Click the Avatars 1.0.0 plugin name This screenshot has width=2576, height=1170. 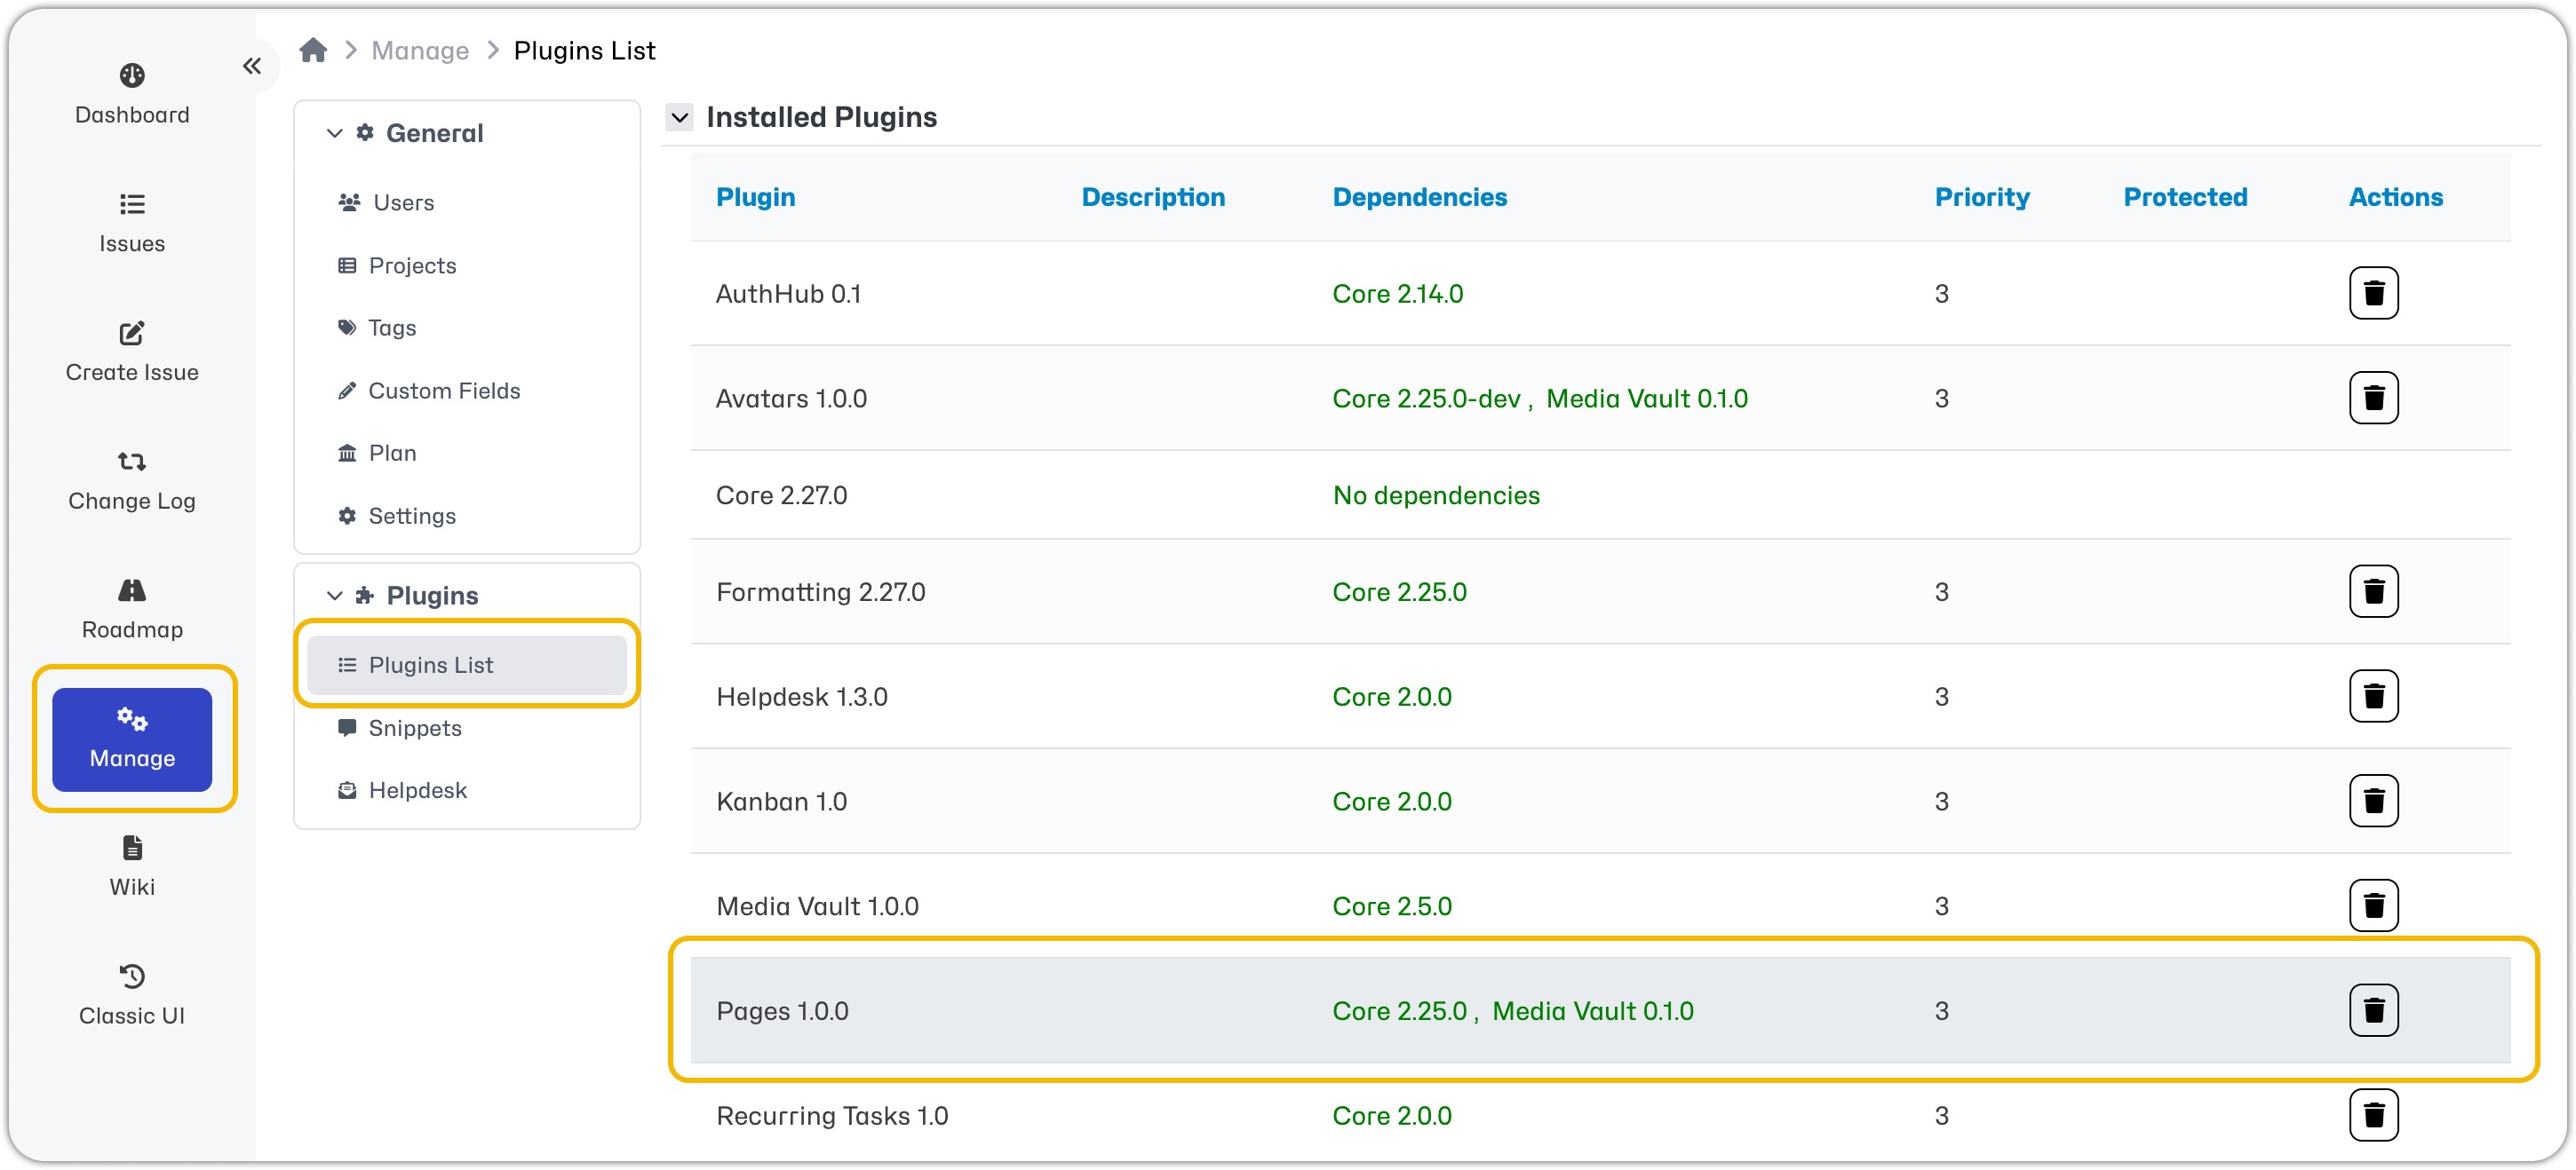click(x=791, y=399)
